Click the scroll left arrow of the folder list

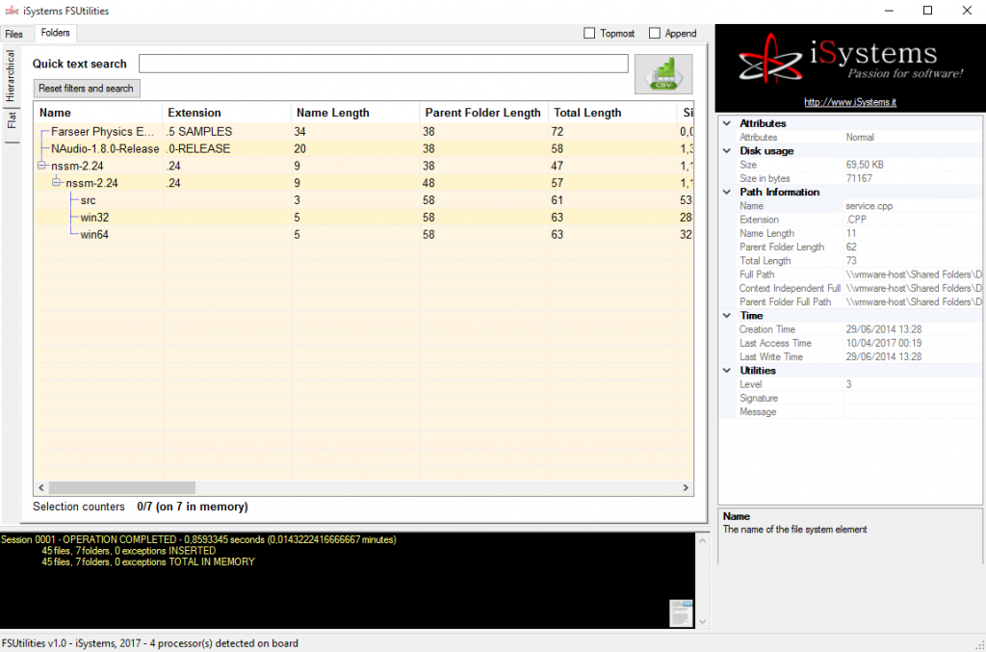click(41, 488)
